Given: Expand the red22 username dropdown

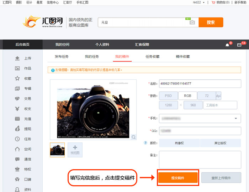Looking at the screenshot, I should pyautogui.click(x=203, y=2).
